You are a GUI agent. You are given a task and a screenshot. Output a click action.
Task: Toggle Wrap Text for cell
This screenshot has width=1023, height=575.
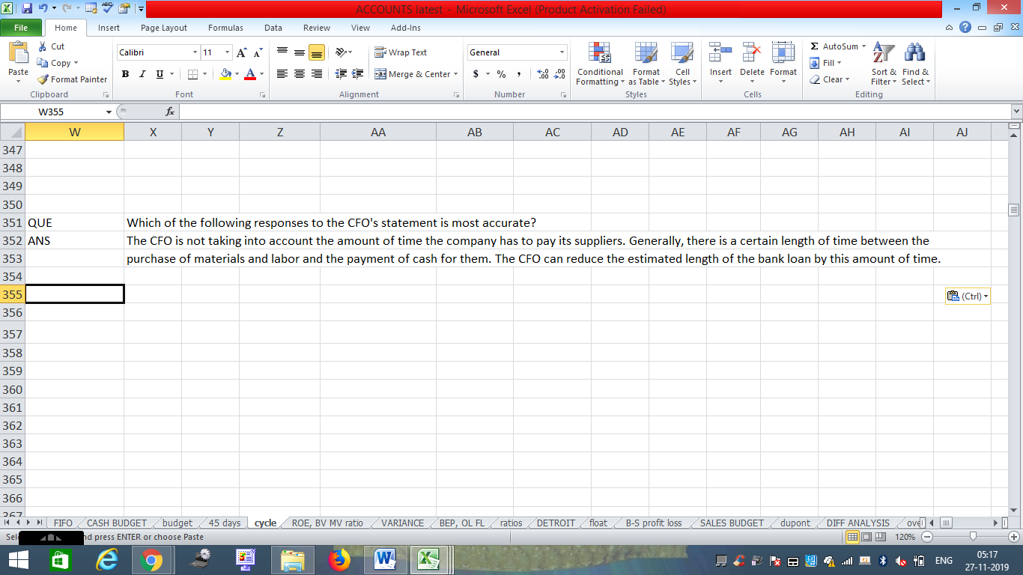401,52
